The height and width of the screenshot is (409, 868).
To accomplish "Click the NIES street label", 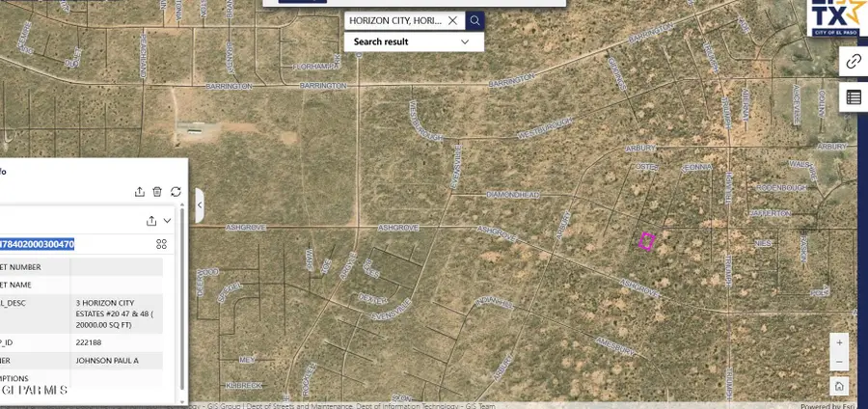I will coord(763,243).
